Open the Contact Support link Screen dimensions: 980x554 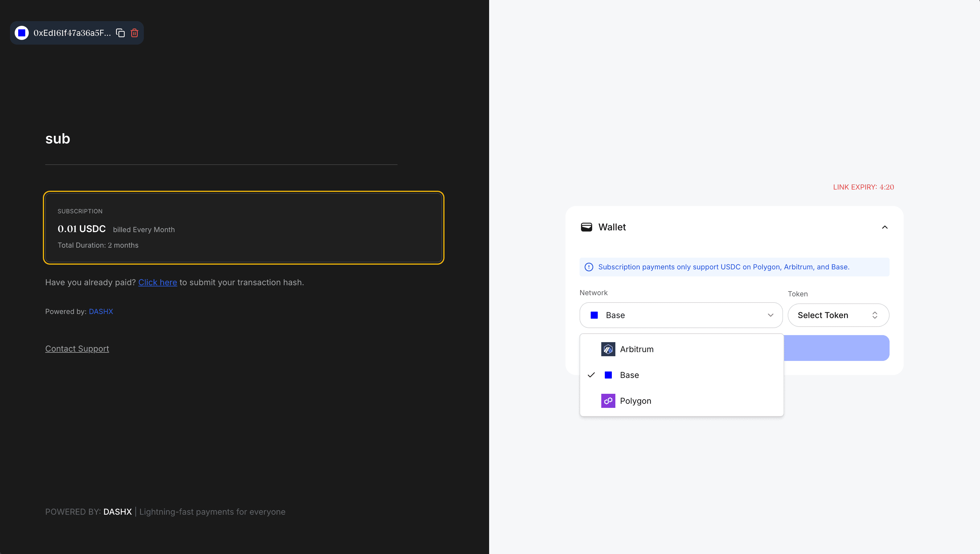point(77,349)
